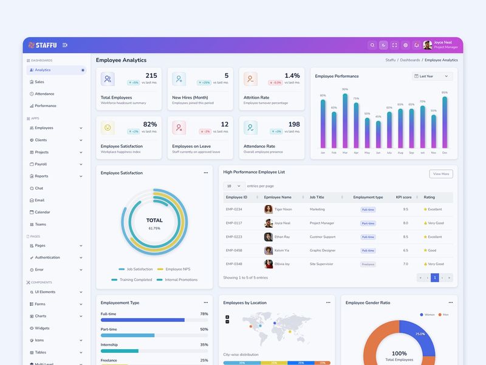Click Tiger Nixon avatar in table
The width and height of the screenshot is (486, 365).
click(269, 209)
